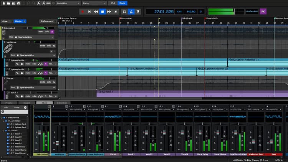Open fx on the Sidechained track
Viewport: 288px width, 162px height.
coord(52,32)
